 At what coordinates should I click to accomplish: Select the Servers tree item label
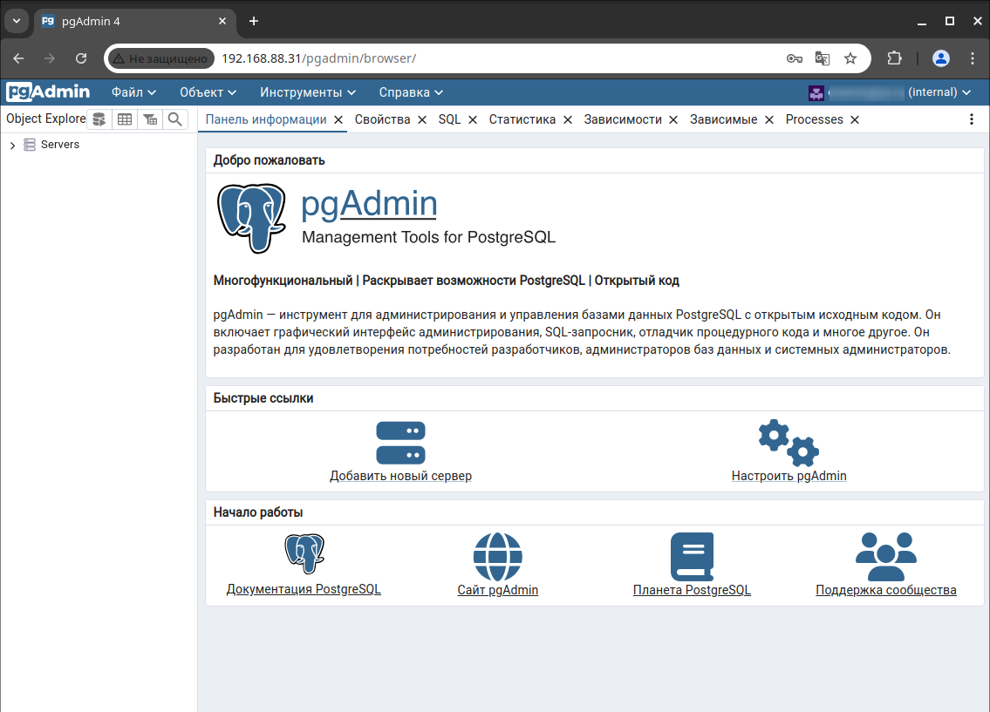(60, 145)
